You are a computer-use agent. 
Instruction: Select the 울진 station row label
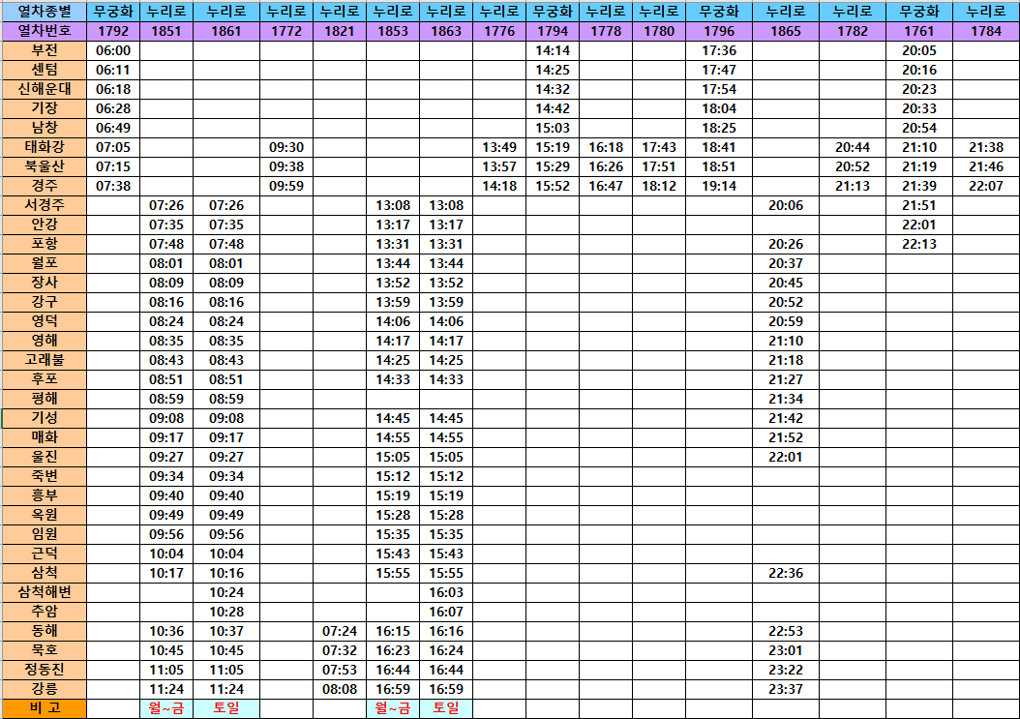coord(45,457)
